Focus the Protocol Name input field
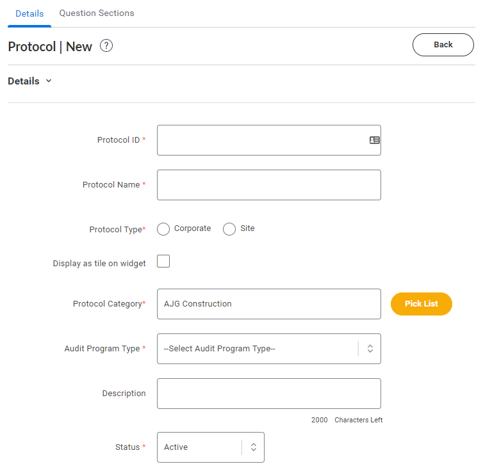This screenshot has height=471, width=483. (x=269, y=185)
